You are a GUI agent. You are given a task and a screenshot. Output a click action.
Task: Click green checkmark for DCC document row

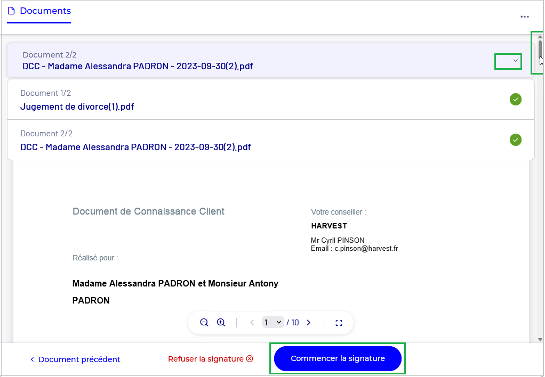point(515,140)
